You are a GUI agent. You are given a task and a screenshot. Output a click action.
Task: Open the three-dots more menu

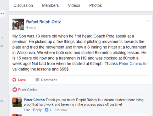(2, 14)
